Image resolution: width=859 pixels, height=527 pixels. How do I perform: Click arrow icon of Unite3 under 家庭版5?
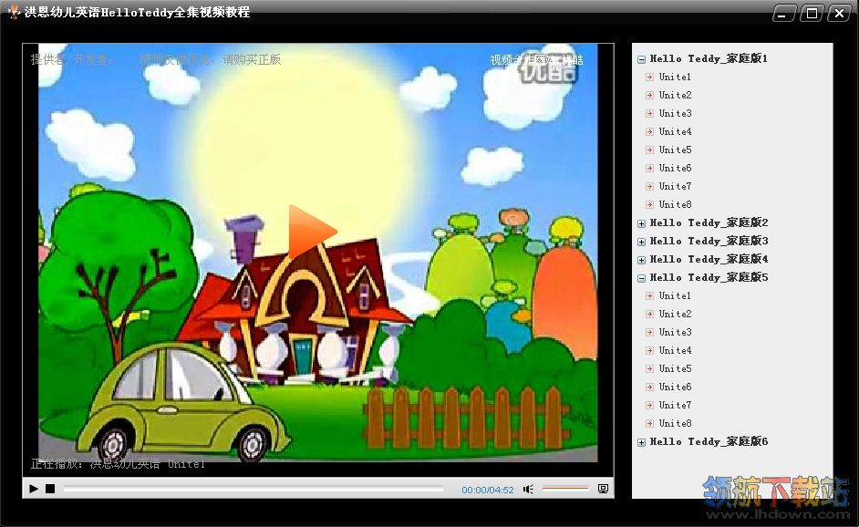[x=650, y=333]
